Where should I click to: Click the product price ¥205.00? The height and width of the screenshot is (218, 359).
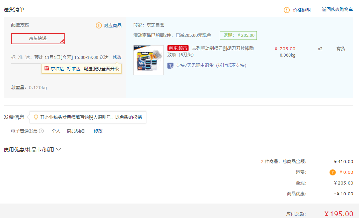pos(285,49)
